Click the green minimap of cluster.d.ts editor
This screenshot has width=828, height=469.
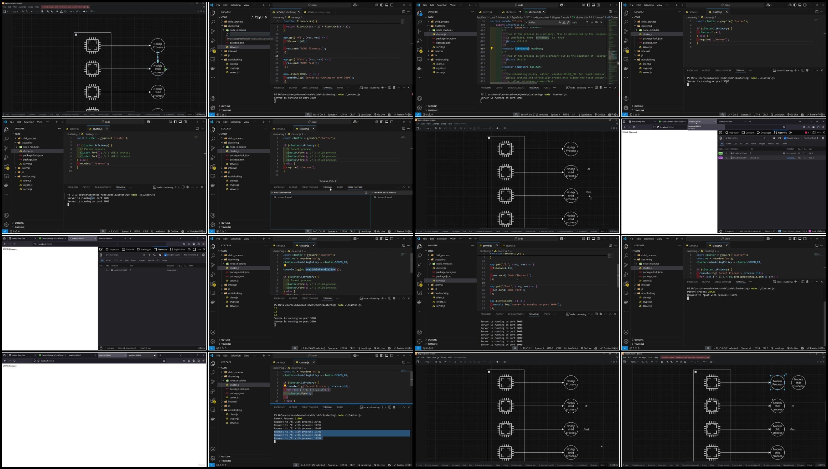point(613,51)
